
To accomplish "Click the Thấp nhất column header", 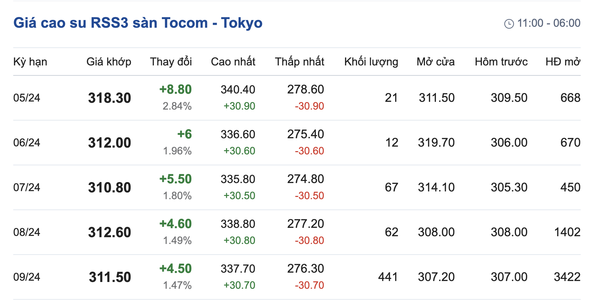I will tap(299, 62).
